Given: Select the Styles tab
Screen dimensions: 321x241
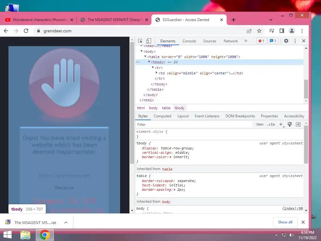Looking at the screenshot, I should pyautogui.click(x=143, y=116).
